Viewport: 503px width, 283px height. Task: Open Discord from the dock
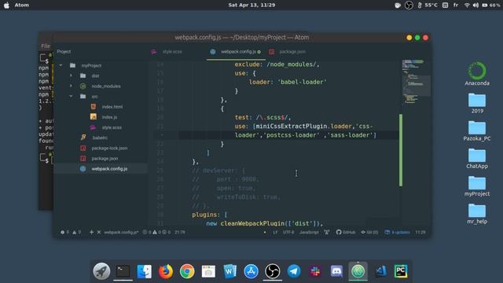[336, 271]
